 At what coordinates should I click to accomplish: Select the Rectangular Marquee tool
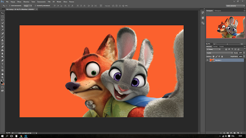pos(2,16)
